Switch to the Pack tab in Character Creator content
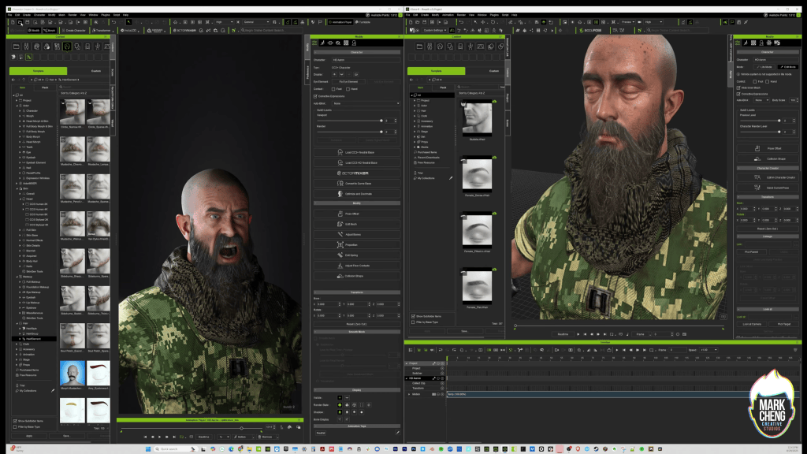807x454 pixels. pyautogui.click(x=45, y=87)
